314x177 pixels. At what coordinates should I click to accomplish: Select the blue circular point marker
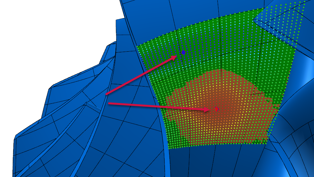(x=183, y=52)
